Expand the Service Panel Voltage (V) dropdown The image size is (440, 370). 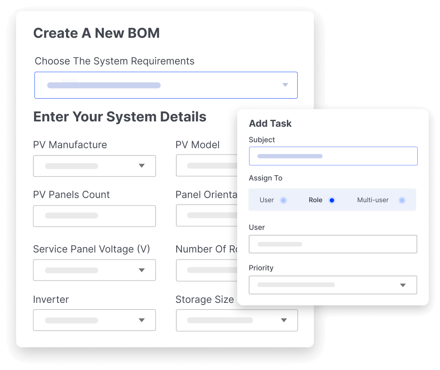click(x=94, y=270)
